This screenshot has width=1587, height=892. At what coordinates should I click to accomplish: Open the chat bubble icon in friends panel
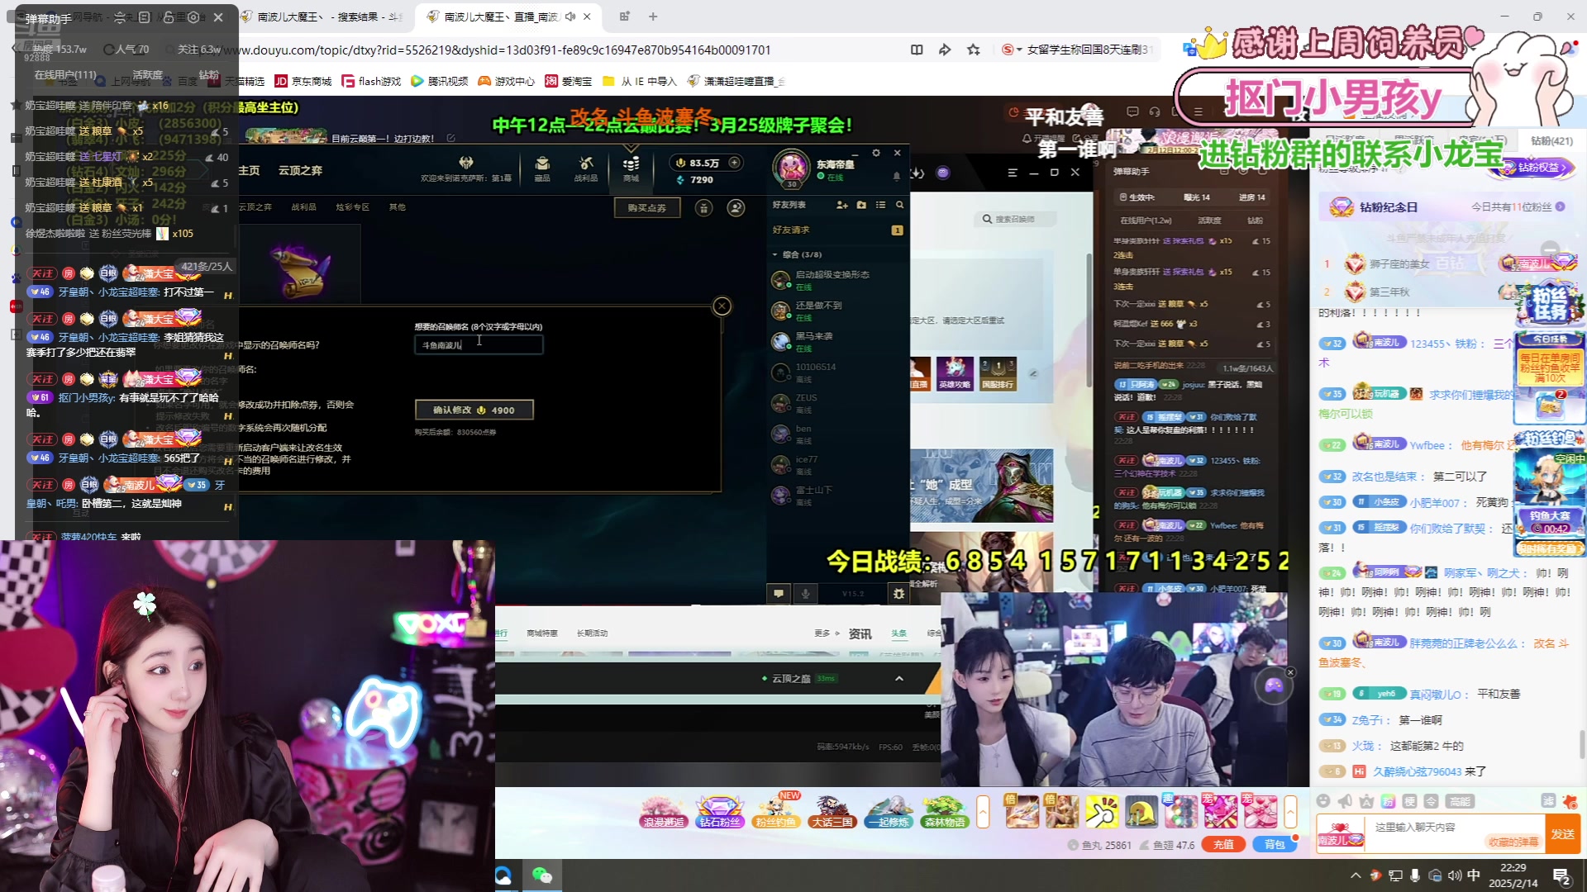point(778,593)
